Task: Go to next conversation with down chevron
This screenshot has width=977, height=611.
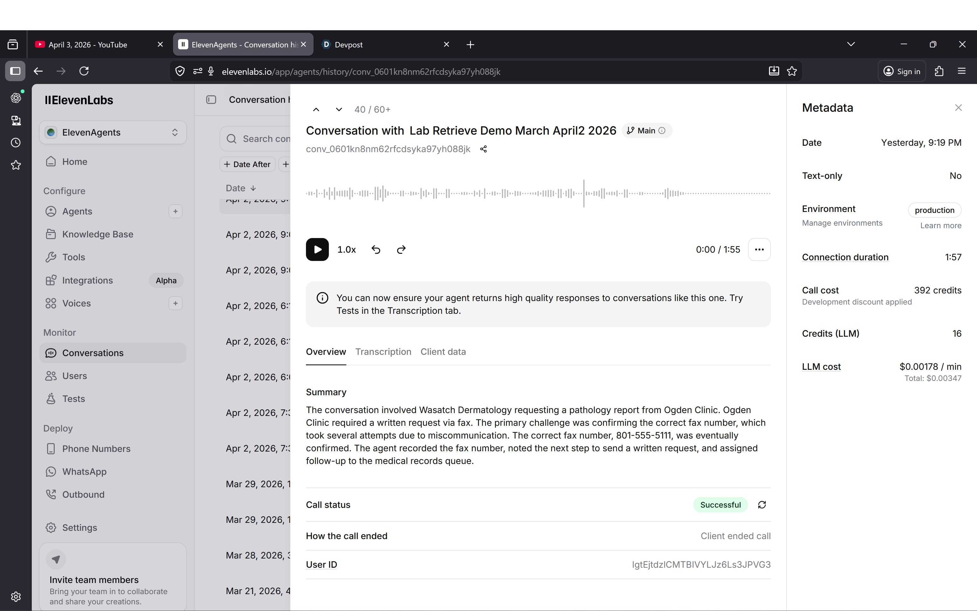Action: [339, 109]
